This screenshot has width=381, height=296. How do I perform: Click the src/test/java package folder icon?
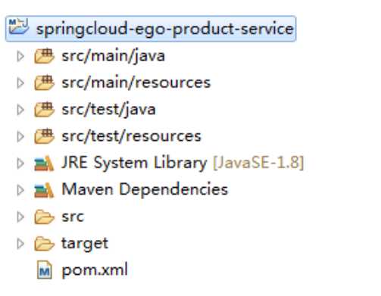click(44, 110)
